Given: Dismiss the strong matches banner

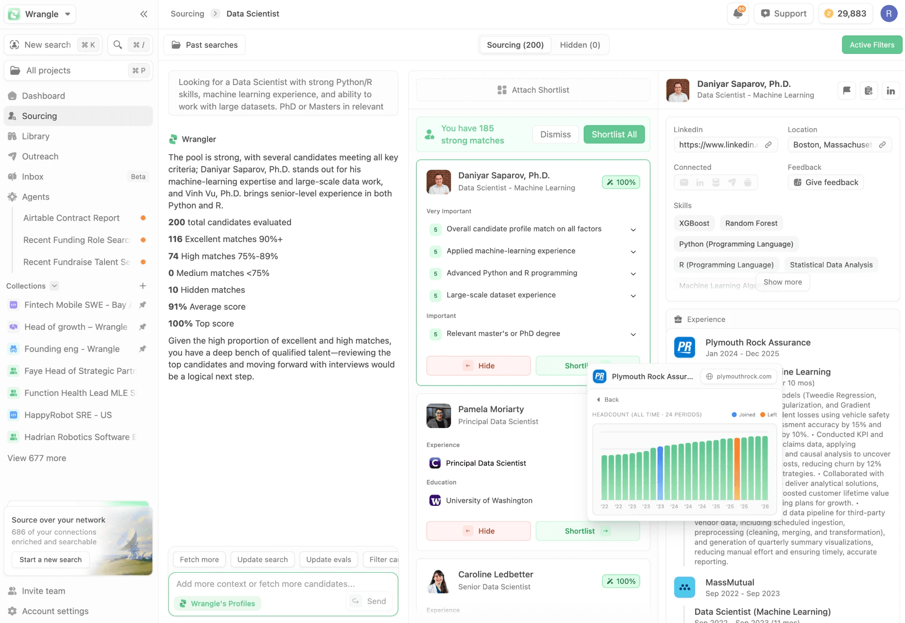Looking at the screenshot, I should tap(555, 134).
